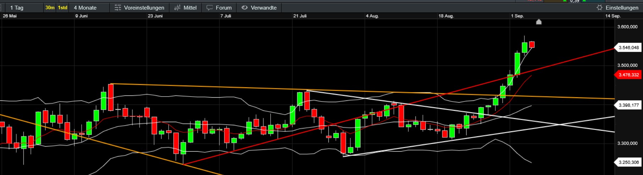Click the 23 Juni date label
This screenshot has height=175, width=643.
tap(155, 16)
